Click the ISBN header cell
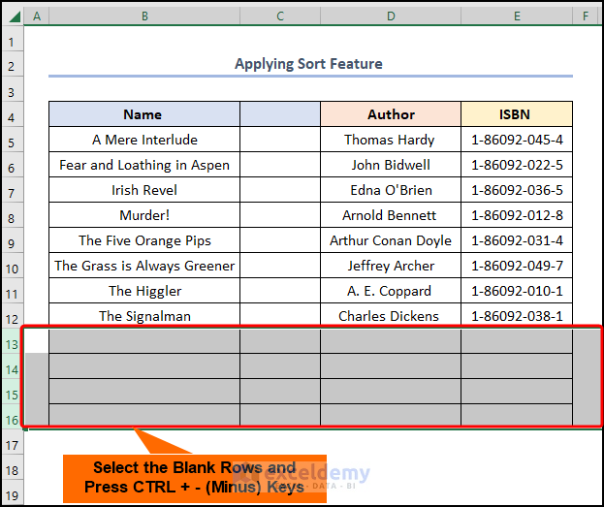The image size is (604, 507). (517, 114)
